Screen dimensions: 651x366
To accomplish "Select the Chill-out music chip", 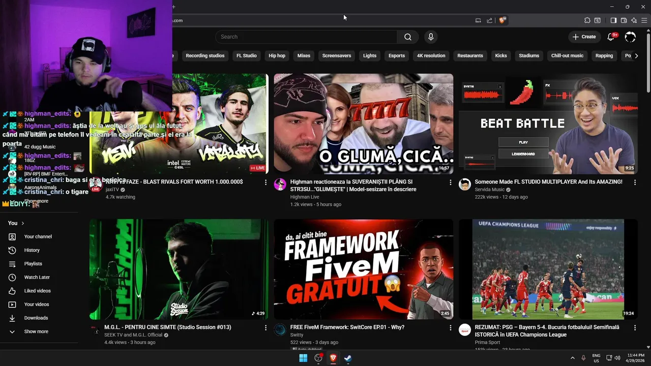I will click(x=568, y=56).
